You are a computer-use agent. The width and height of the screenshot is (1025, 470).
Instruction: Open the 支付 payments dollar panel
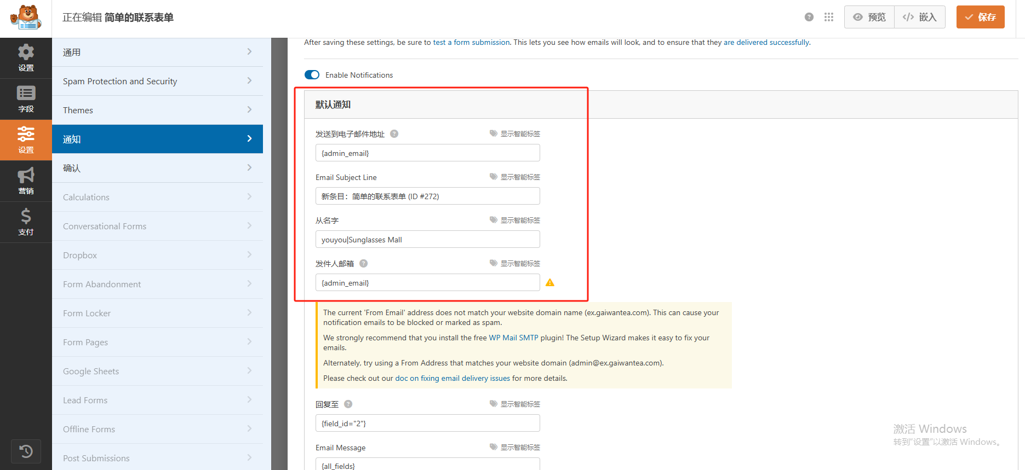[26, 222]
